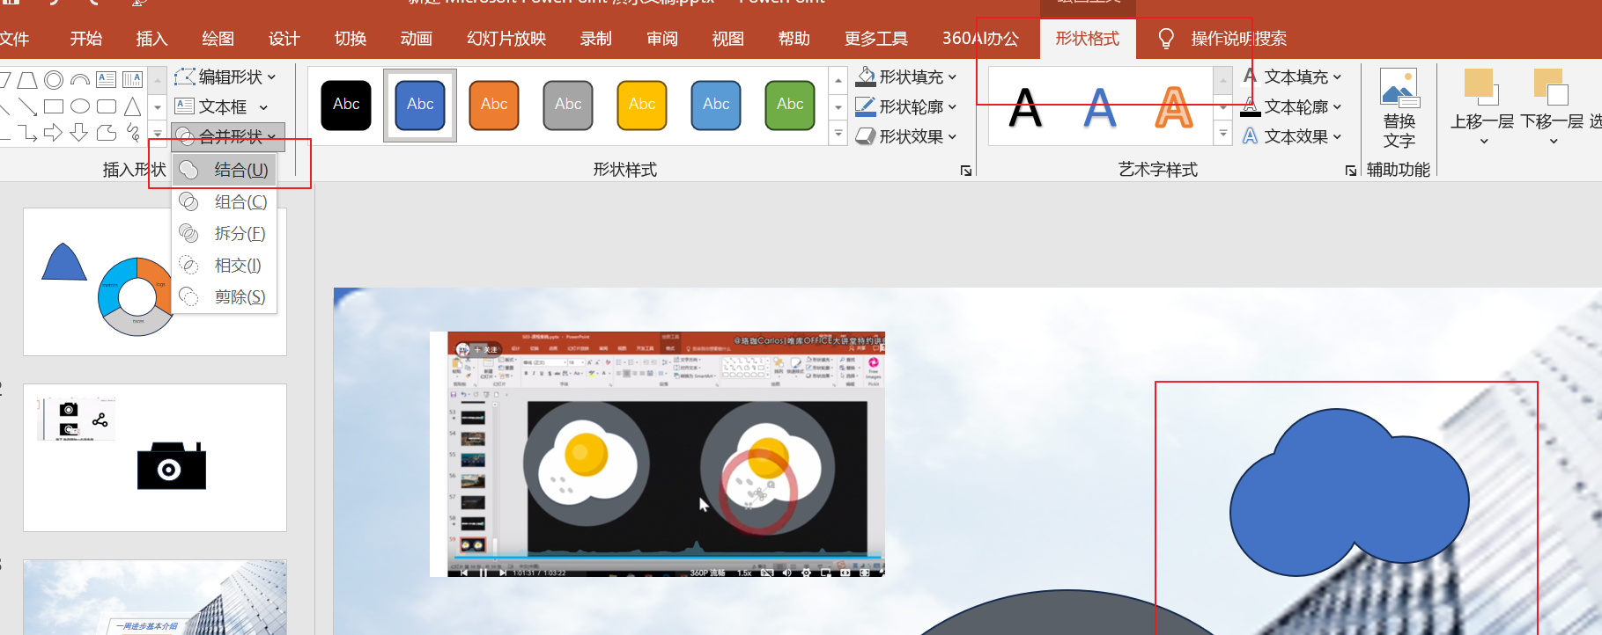Screen dimensions: 1602x635
Task: Select the oval shape
Action: [80, 106]
